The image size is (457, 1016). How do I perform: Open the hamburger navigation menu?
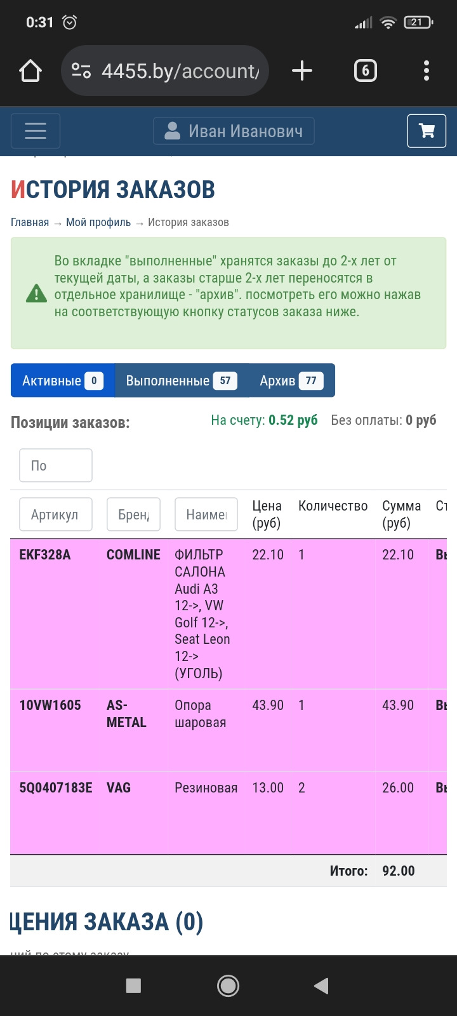pyautogui.click(x=36, y=131)
